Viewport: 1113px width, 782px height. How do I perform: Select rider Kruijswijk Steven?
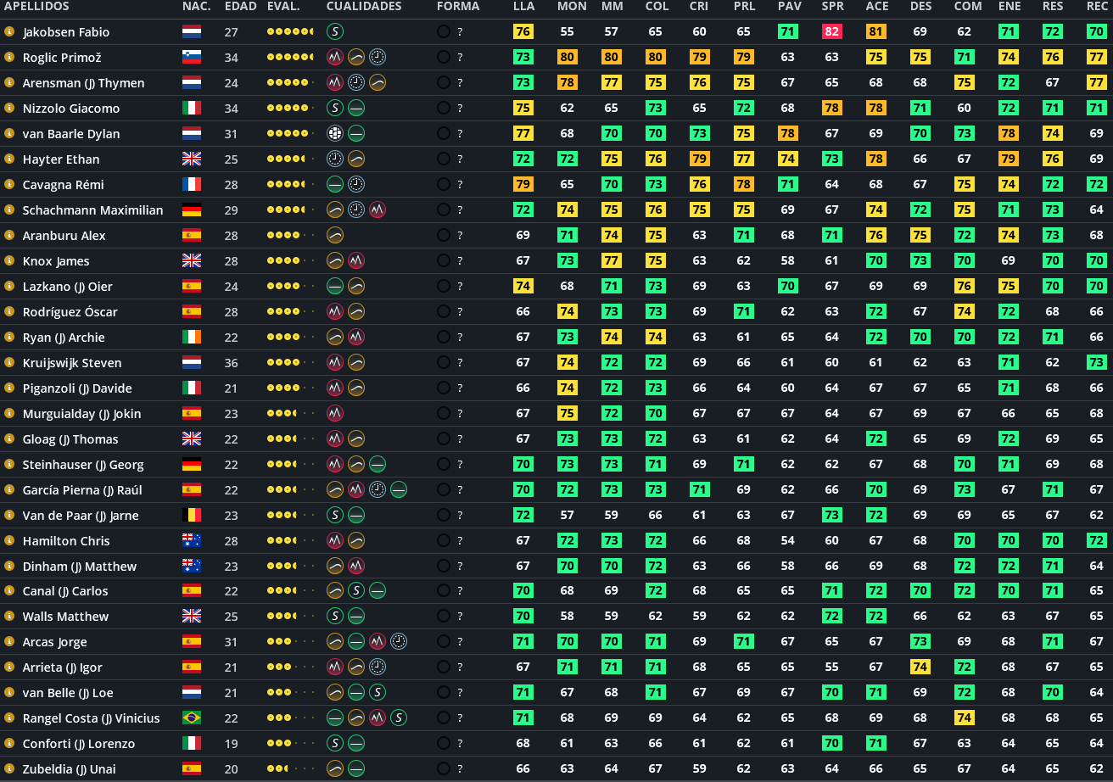tap(72, 363)
